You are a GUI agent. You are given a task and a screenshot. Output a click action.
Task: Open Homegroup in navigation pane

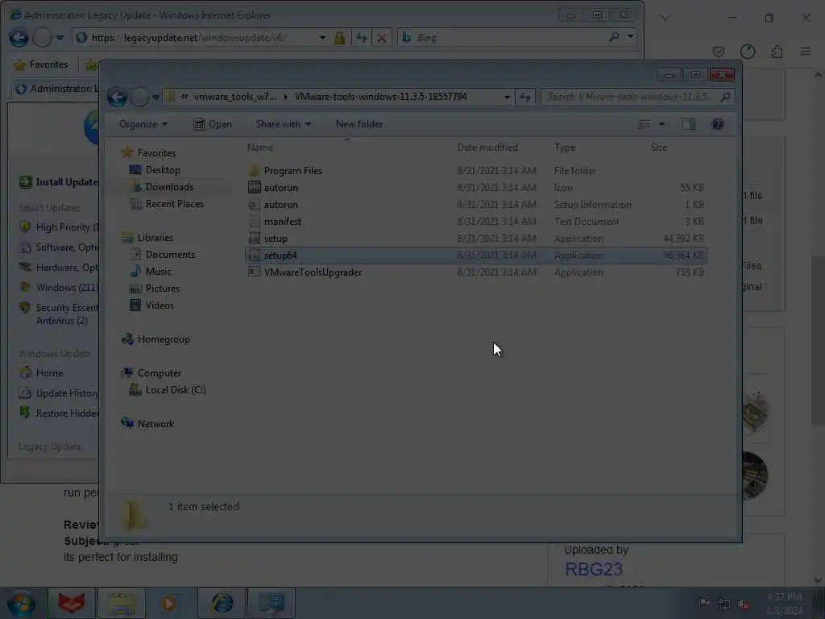coord(164,339)
